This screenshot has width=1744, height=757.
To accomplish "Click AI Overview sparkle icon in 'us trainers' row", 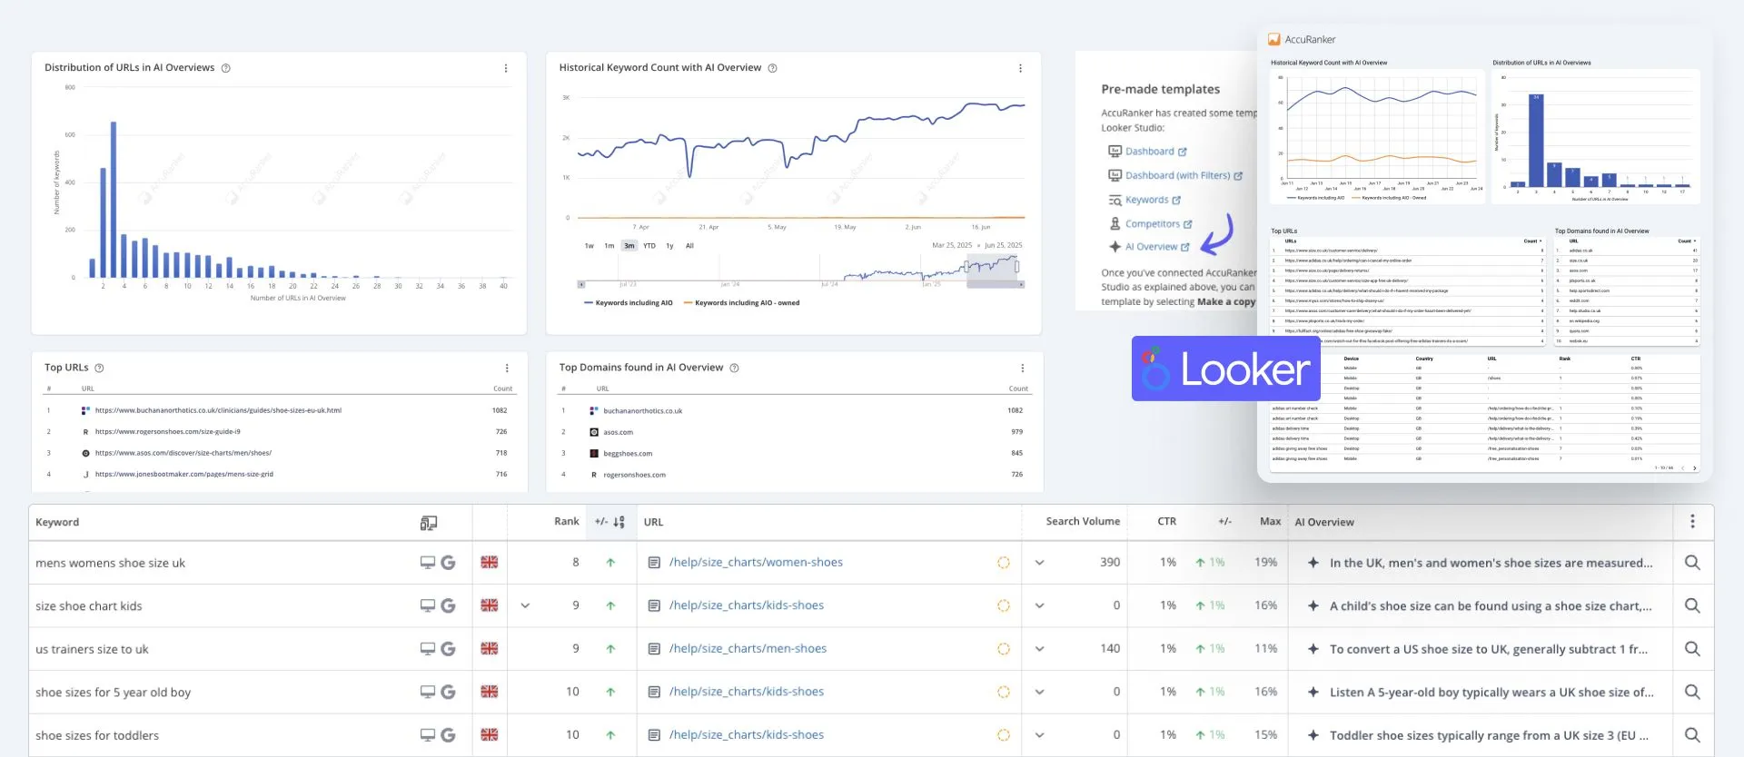I will [1313, 649].
